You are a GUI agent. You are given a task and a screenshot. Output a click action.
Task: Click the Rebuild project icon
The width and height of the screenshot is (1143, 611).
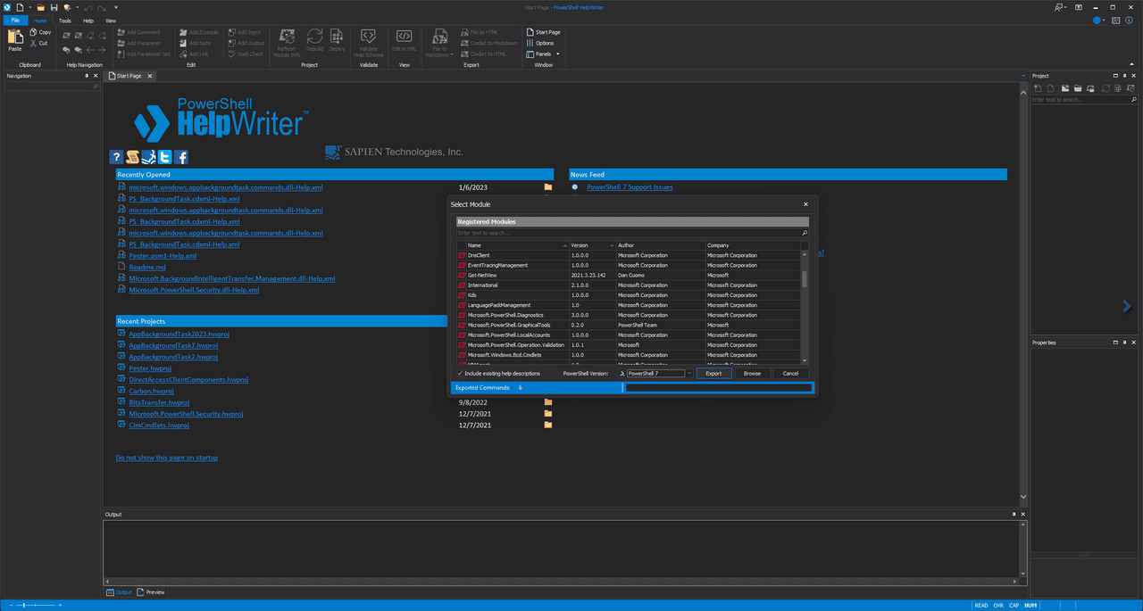pyautogui.click(x=314, y=37)
